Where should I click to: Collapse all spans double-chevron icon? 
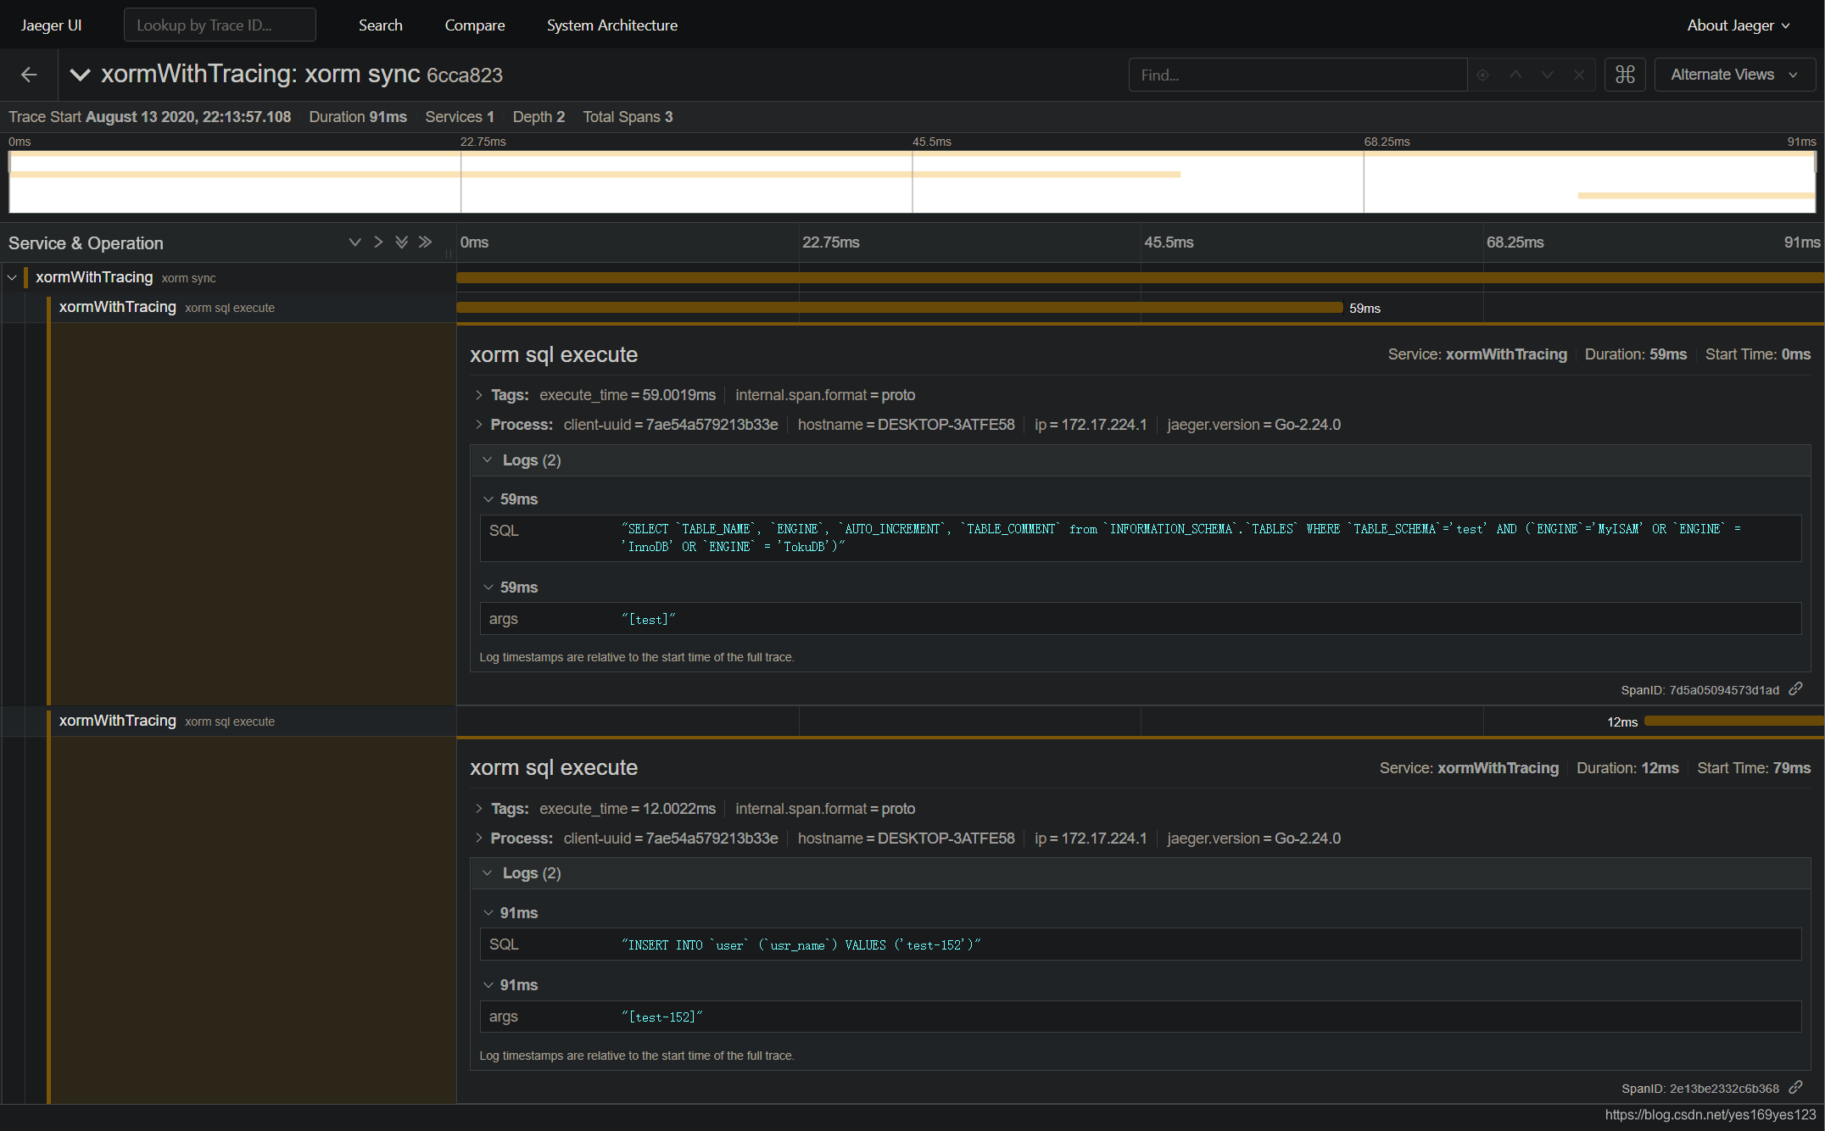click(425, 242)
